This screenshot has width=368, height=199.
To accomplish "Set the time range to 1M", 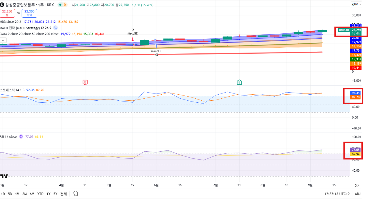I will pos(17,194).
